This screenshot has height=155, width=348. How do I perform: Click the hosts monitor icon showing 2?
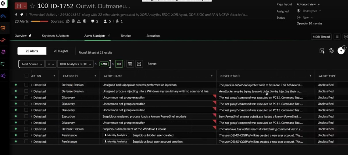[x=93, y=21]
